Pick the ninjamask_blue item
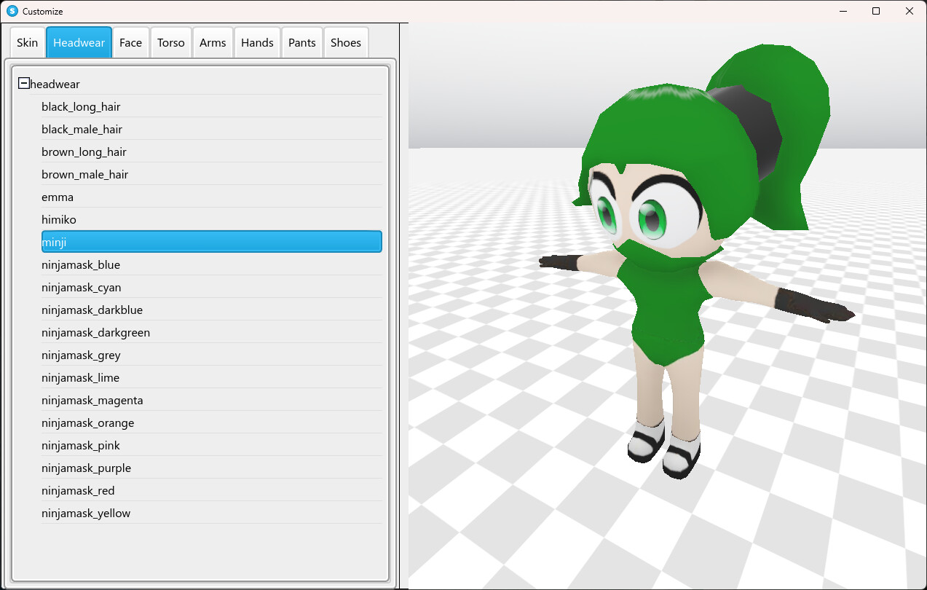 (80, 264)
